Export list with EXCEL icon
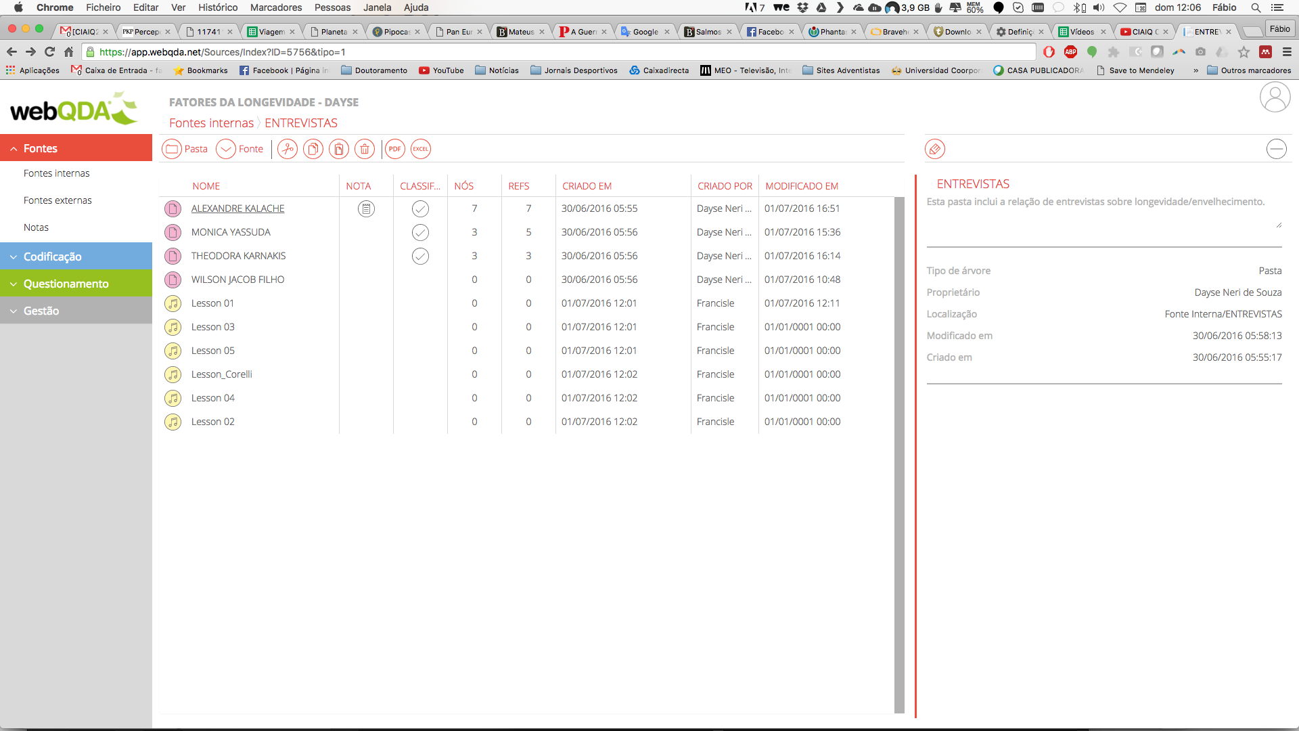Image resolution: width=1299 pixels, height=731 pixels. coord(421,149)
